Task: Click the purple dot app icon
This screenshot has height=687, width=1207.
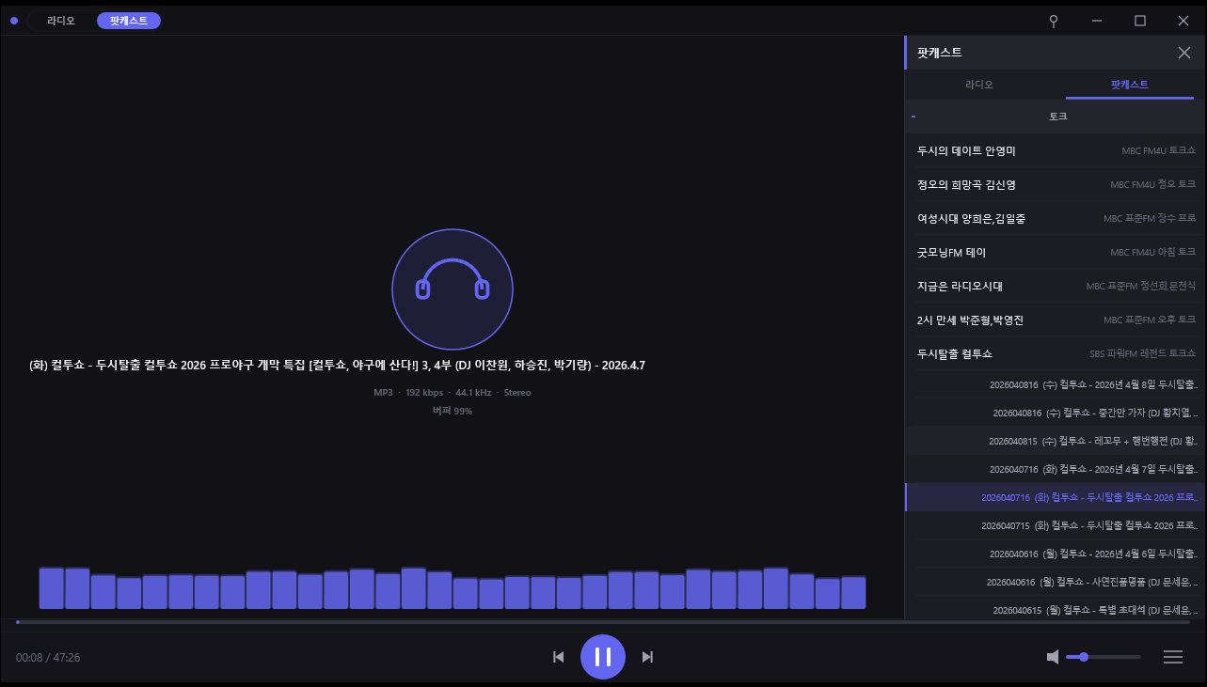Action: tap(14, 21)
